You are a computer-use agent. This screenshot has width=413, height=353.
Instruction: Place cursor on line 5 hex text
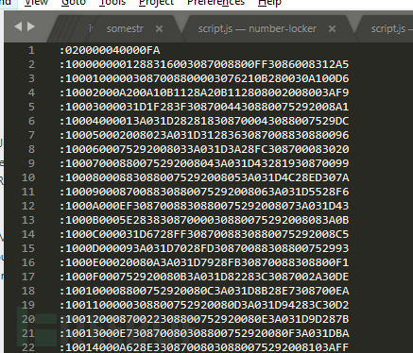[x=204, y=107]
